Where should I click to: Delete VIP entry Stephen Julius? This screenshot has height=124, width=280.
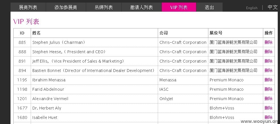pos(268,42)
